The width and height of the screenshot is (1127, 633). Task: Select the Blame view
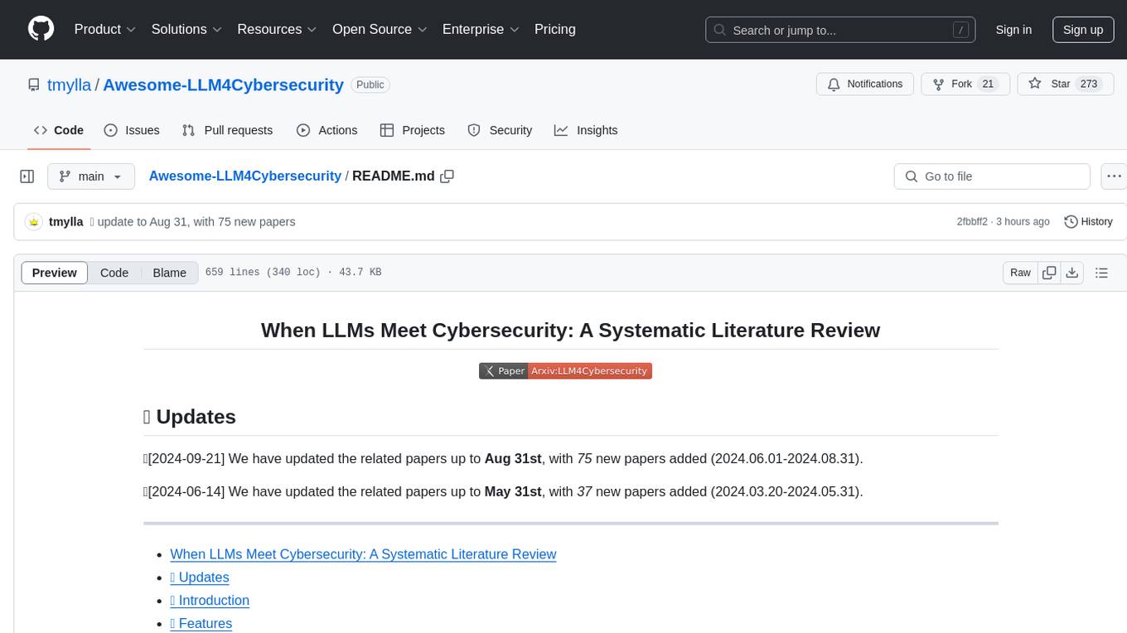point(169,273)
